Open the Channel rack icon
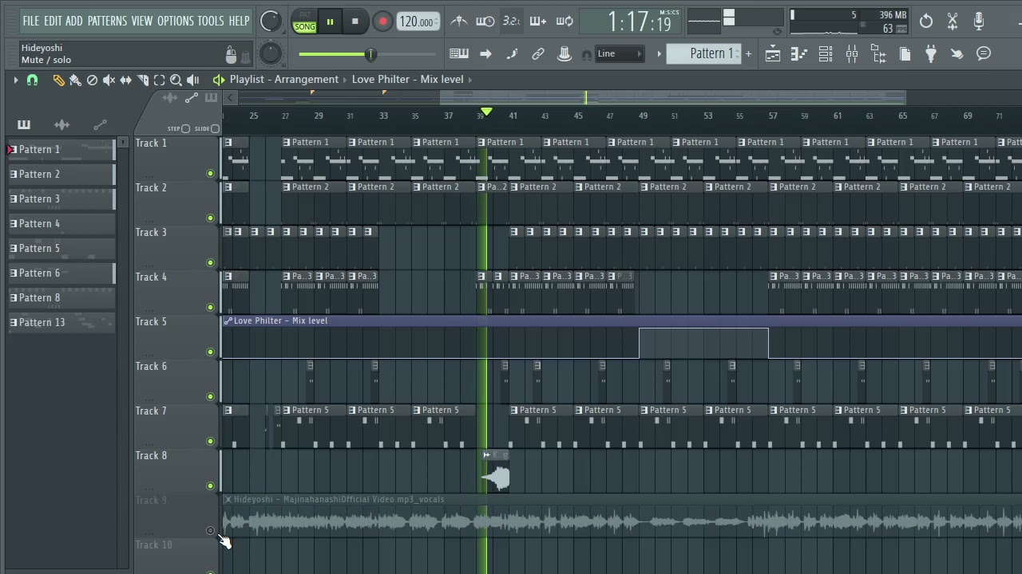Screen dimensions: 1022x574 pos(826,54)
